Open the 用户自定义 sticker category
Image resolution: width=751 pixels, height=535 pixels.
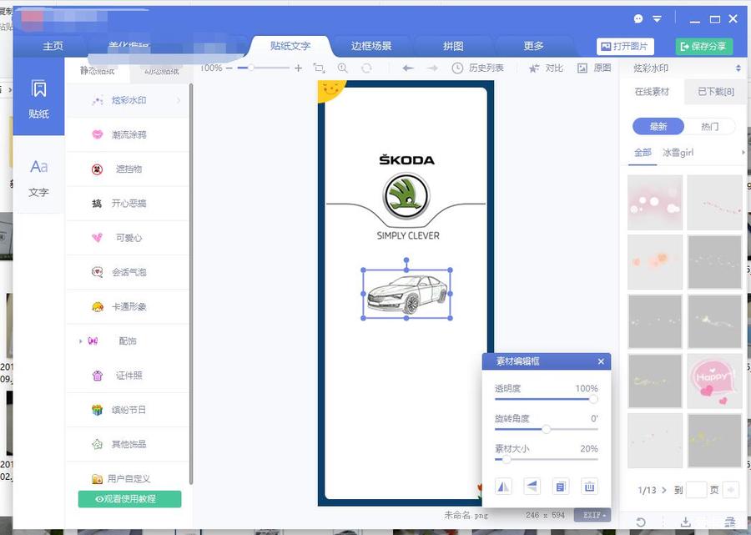coord(128,478)
